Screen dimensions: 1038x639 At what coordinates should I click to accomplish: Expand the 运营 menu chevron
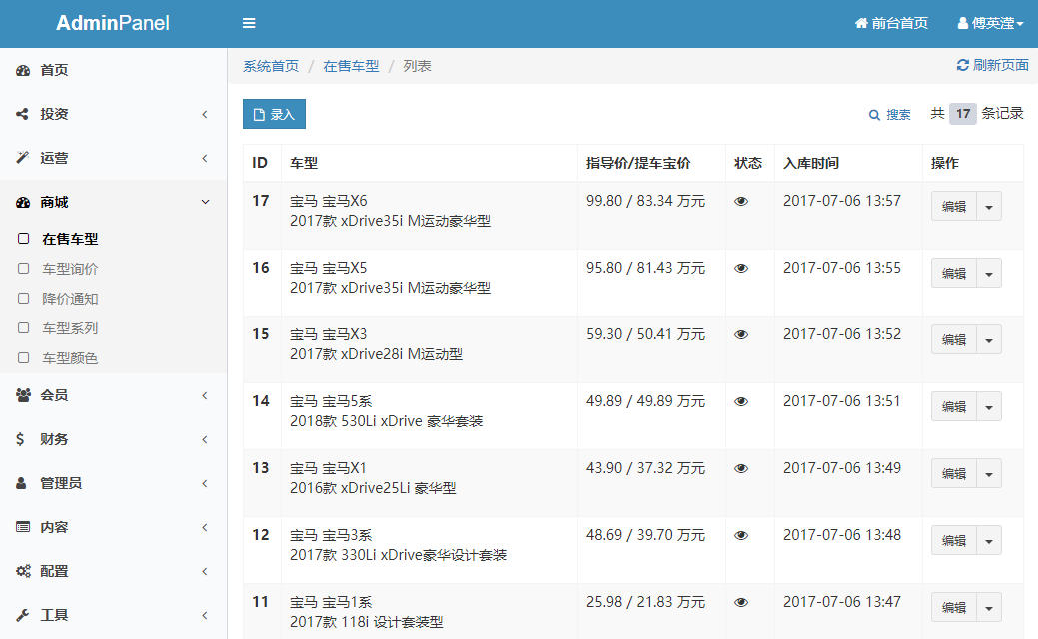(x=205, y=158)
